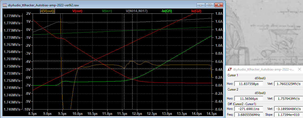The width and height of the screenshot is (303, 118).
Task: Click the LTspice icon in cursor dialog
Action: point(230,69)
